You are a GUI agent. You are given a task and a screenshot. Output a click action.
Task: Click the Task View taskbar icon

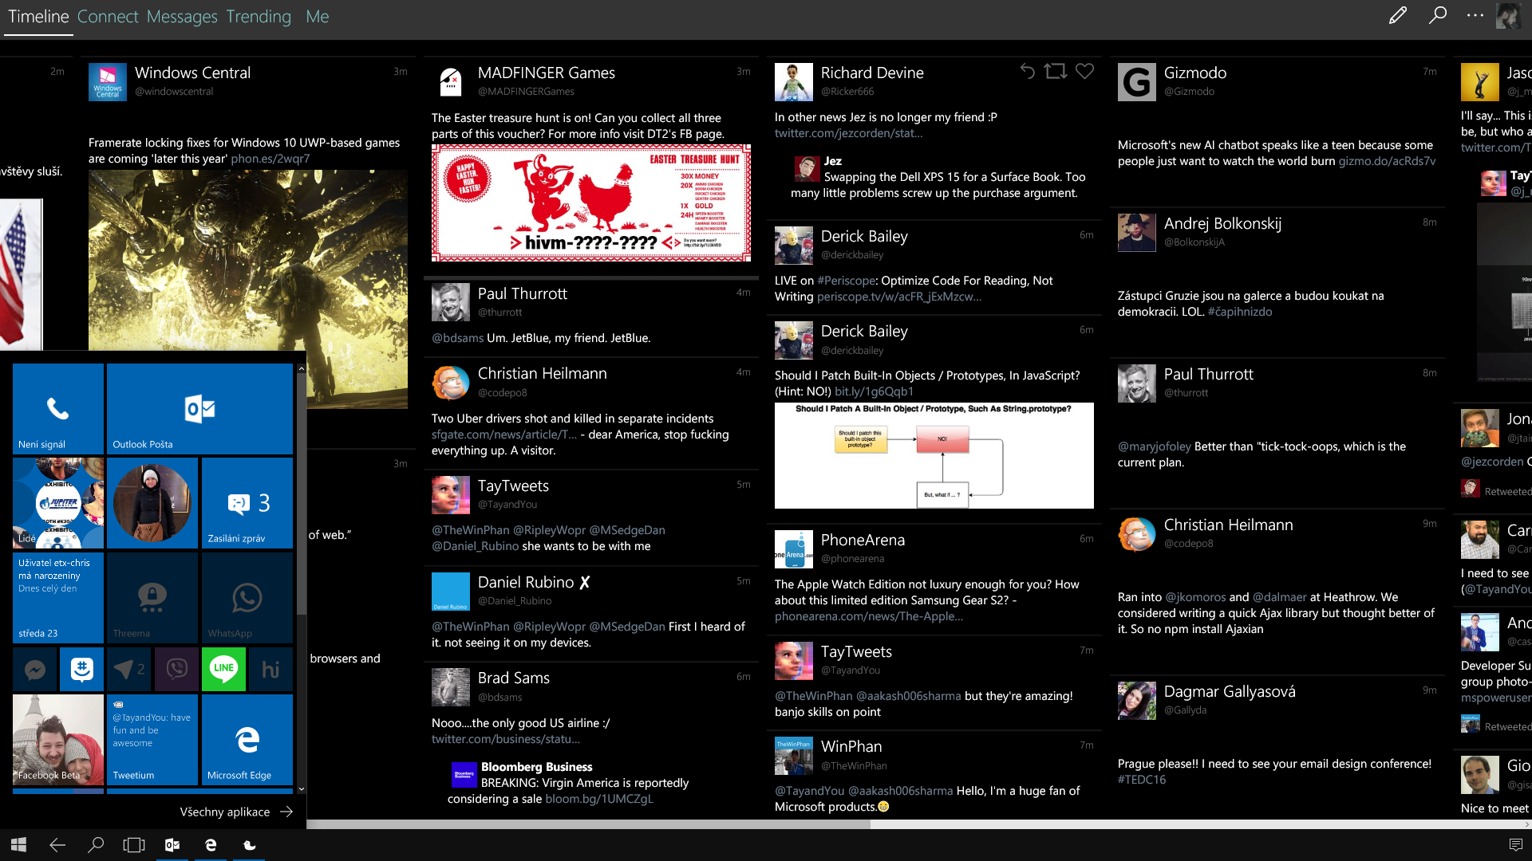[x=133, y=845]
